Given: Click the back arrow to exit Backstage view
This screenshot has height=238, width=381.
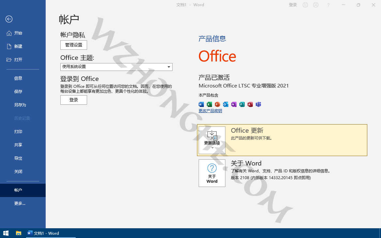Looking at the screenshot, I should coord(9,20).
